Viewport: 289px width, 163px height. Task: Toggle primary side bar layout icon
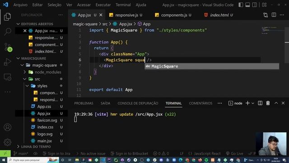pos(241,5)
